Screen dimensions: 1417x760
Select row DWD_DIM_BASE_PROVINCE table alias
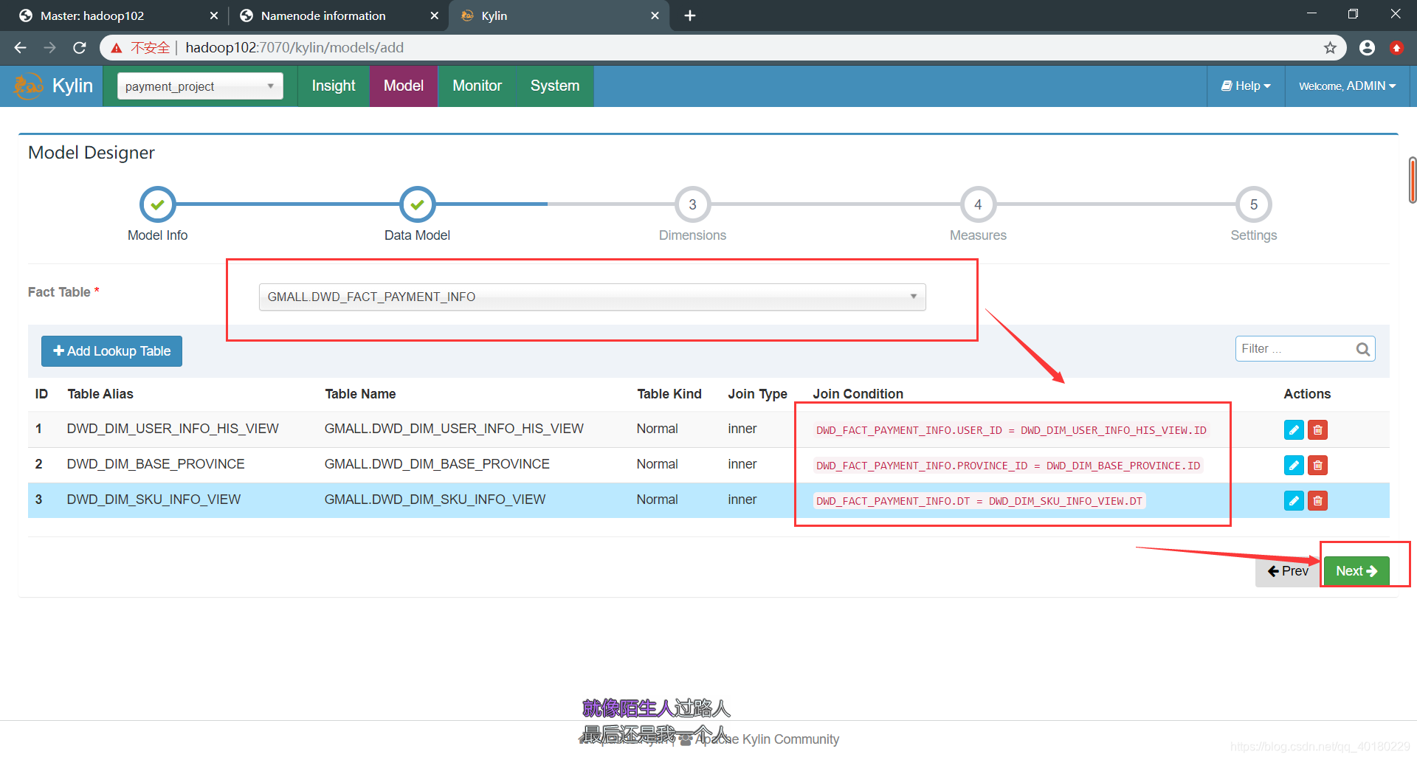pos(156,464)
